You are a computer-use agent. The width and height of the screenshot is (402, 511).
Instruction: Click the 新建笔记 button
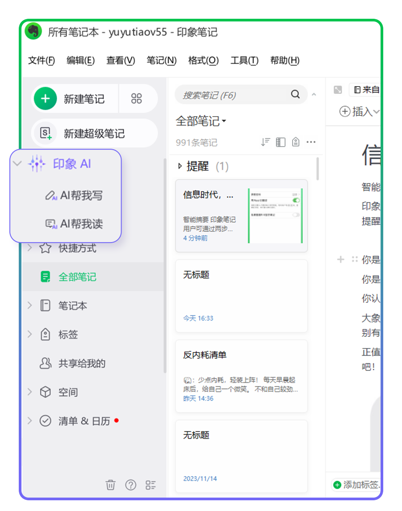75,98
